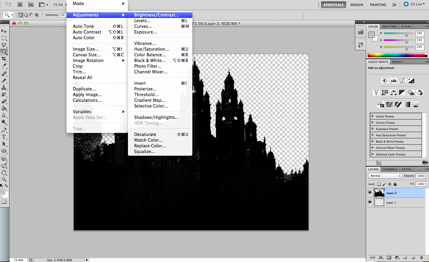Switch to the Channels tab
Viewport: 429px width, 262px height.
390,169
